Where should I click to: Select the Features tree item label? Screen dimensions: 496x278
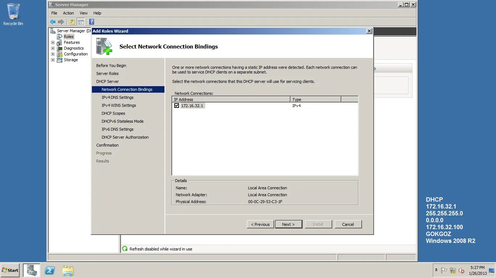click(x=72, y=42)
